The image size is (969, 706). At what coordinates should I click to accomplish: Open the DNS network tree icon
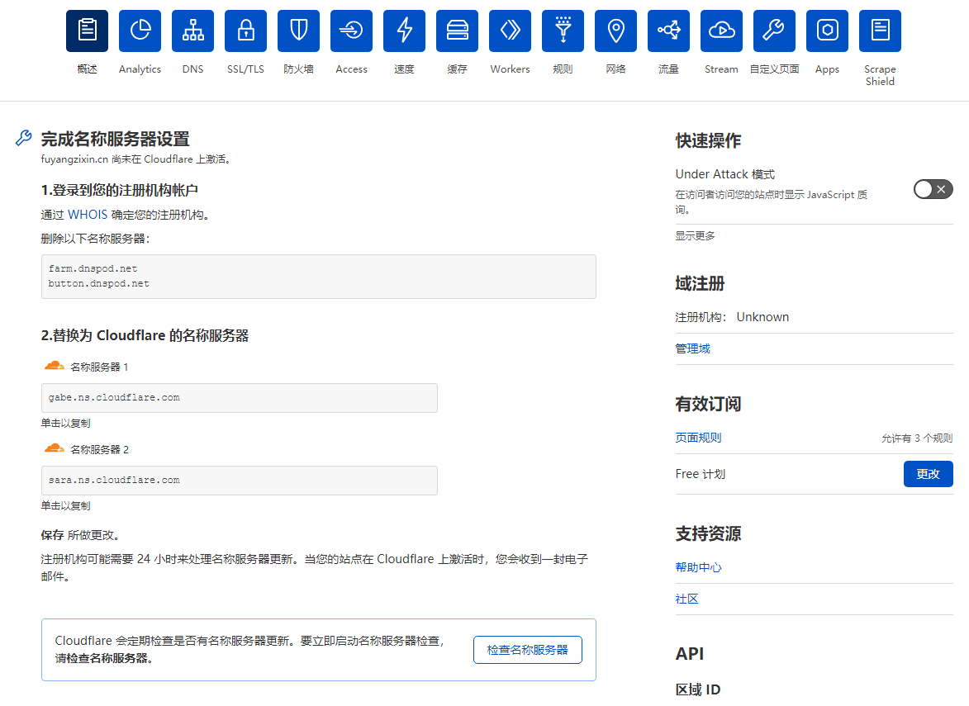[x=192, y=31]
